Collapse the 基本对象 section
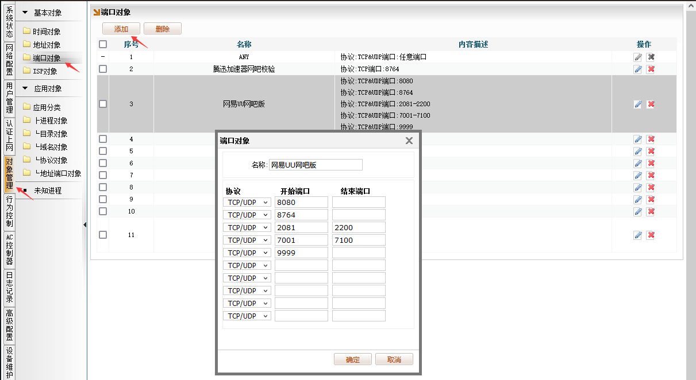Screen dimensions: 696x380 [25, 13]
